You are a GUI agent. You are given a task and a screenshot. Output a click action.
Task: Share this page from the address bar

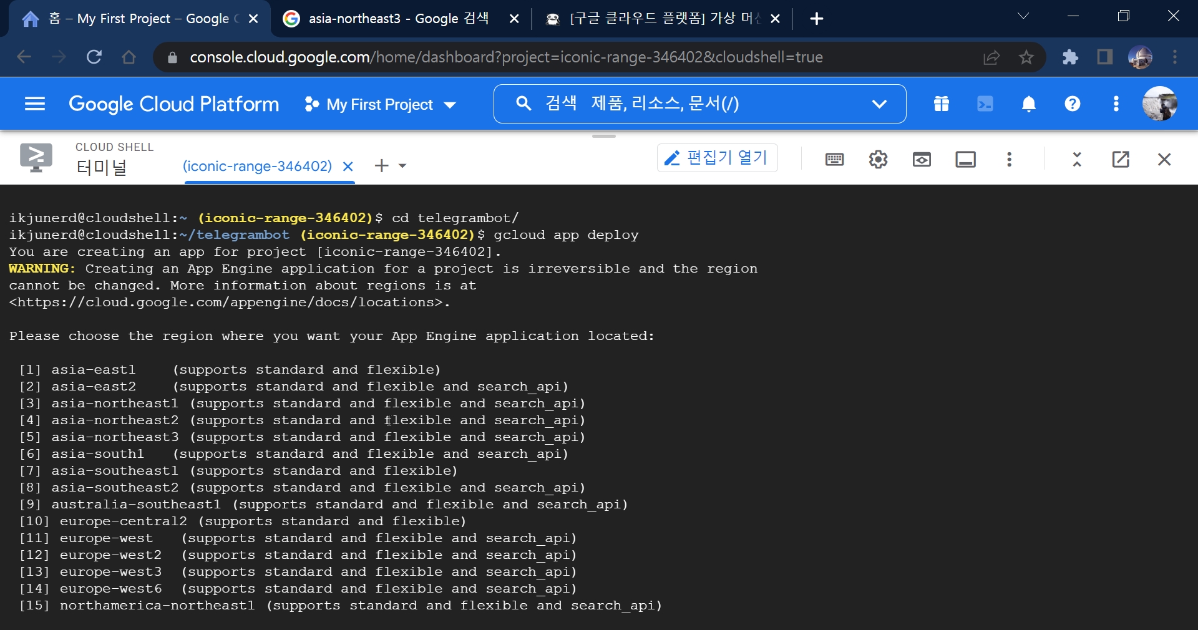tap(991, 57)
